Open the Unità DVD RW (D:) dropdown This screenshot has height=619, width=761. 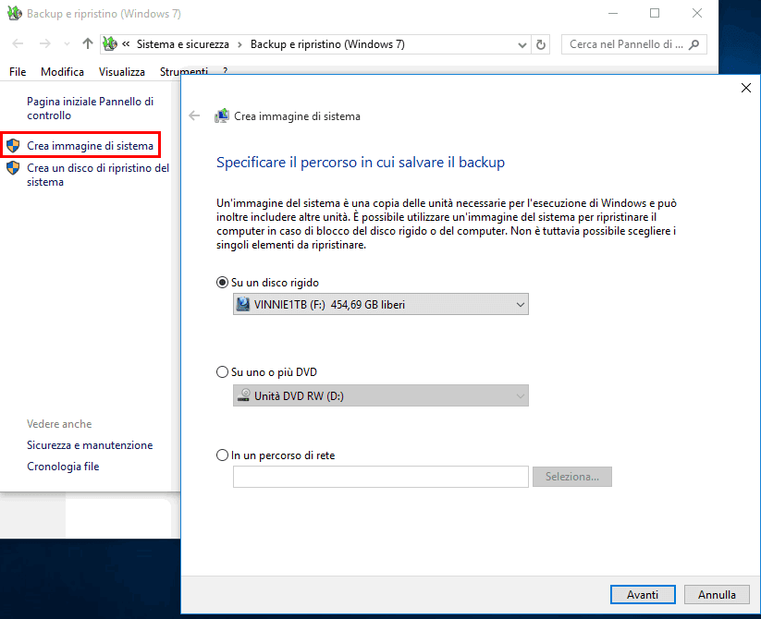tap(381, 395)
